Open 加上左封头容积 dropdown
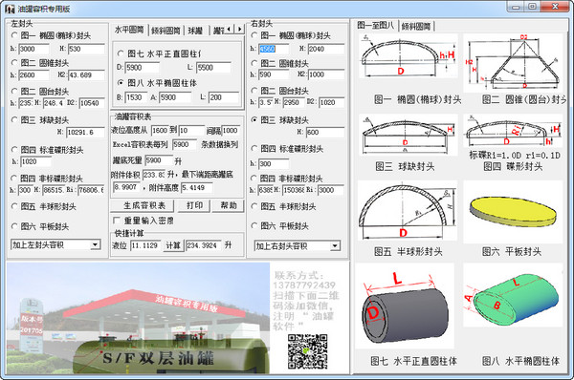This screenshot has height=380, width=574. tap(95, 244)
